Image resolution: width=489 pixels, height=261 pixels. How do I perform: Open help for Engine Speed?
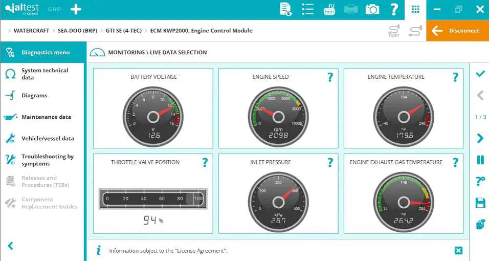pos(330,77)
